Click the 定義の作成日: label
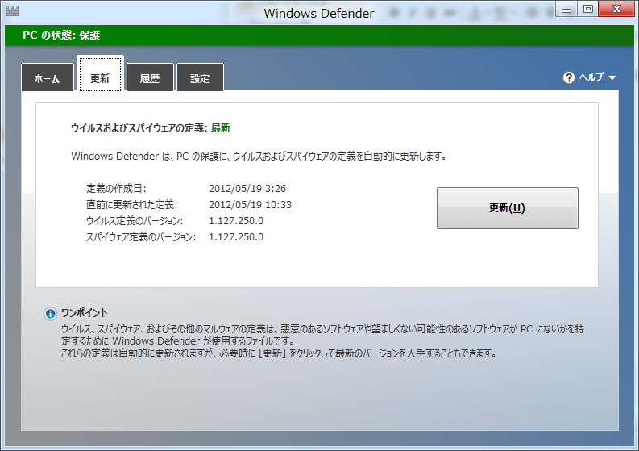Image resolution: width=639 pixels, height=451 pixels. [116, 189]
